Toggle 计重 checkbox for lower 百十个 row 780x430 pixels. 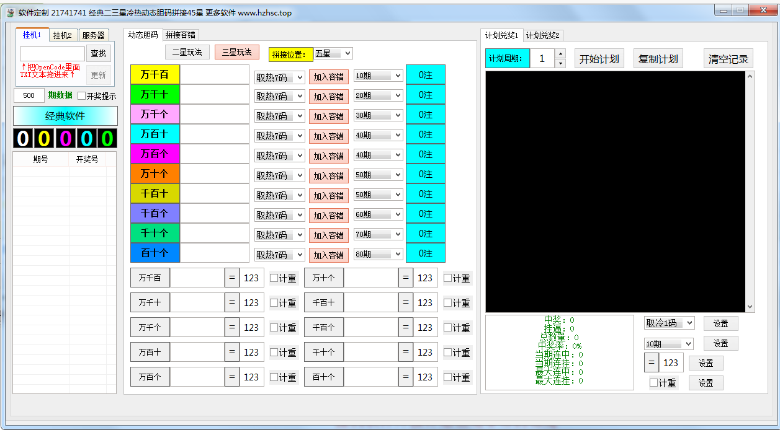(447, 377)
